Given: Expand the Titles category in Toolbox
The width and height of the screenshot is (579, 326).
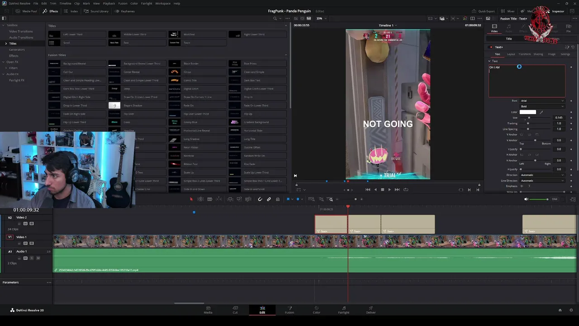Looking at the screenshot, I should 6,43.
